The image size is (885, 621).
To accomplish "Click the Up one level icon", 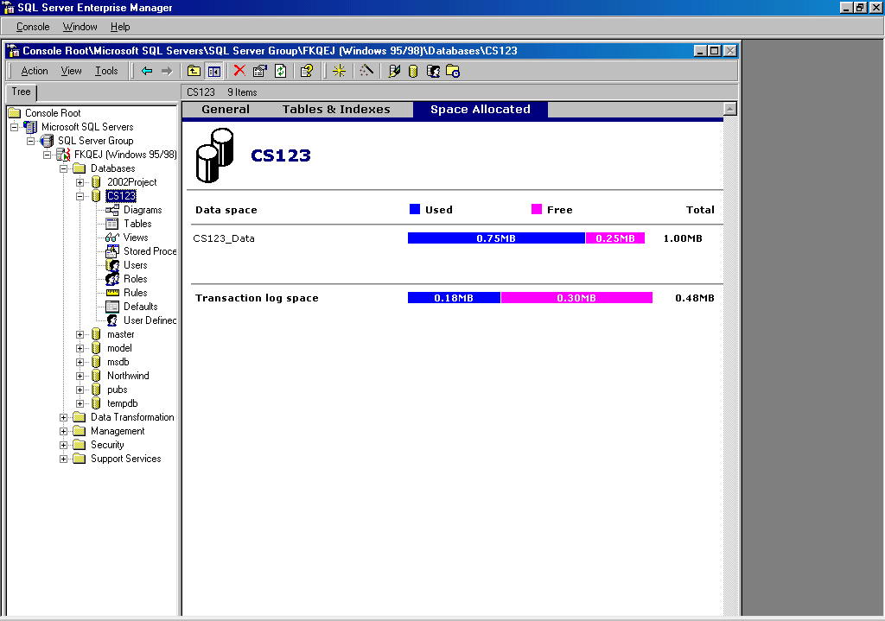I will pyautogui.click(x=194, y=71).
